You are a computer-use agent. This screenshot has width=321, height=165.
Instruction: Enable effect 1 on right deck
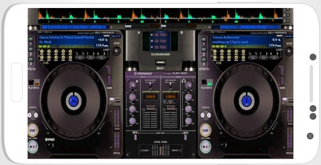[203, 39]
